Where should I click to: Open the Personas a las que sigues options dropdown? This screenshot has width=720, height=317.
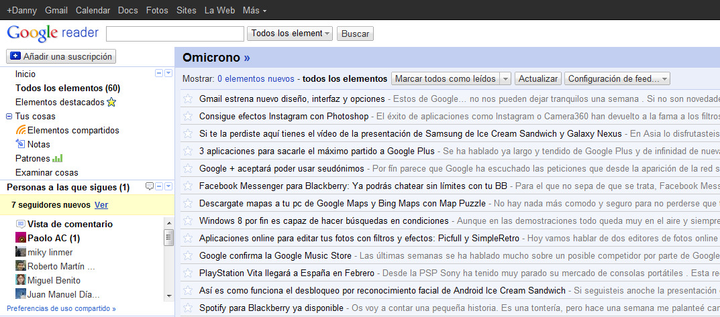pos(168,186)
